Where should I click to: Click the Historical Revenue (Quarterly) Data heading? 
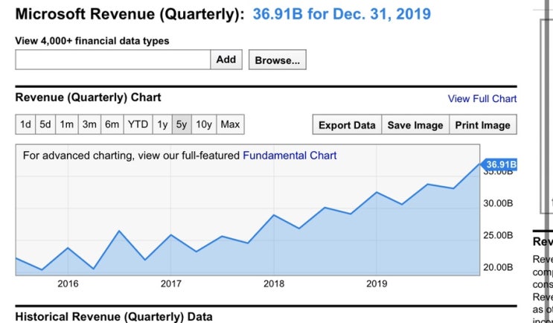pyautogui.click(x=114, y=316)
